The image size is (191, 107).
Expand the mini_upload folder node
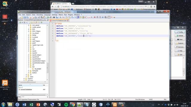click(x=29, y=25)
